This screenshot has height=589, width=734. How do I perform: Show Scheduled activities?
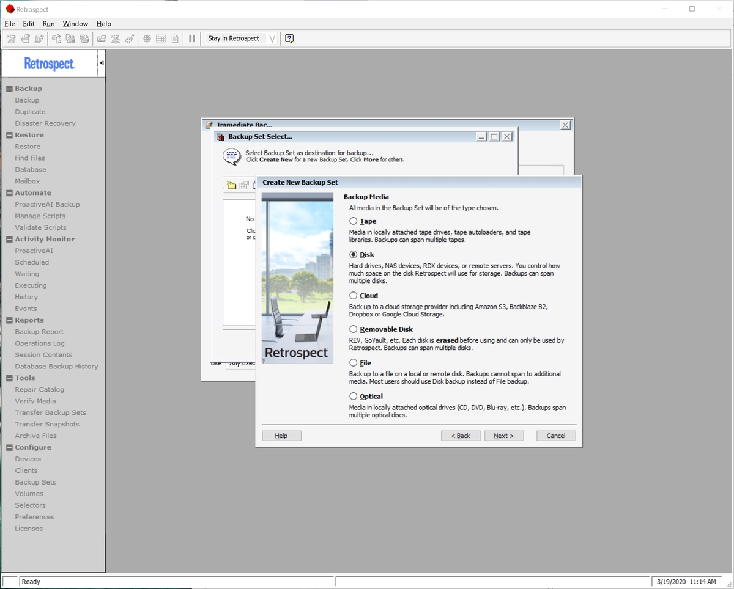pyautogui.click(x=32, y=263)
